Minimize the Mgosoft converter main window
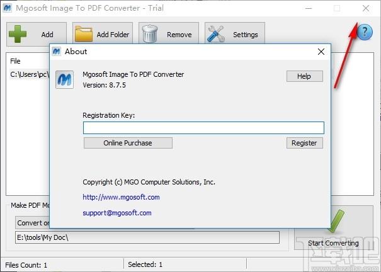Screen dimensions: 381x272 pyautogui.click(x=308, y=9)
